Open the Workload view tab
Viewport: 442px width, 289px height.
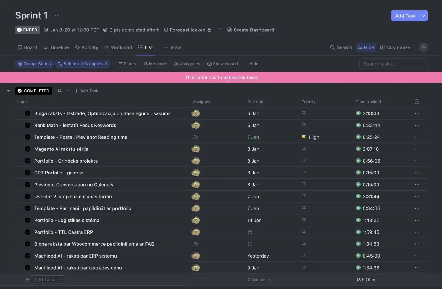118,47
